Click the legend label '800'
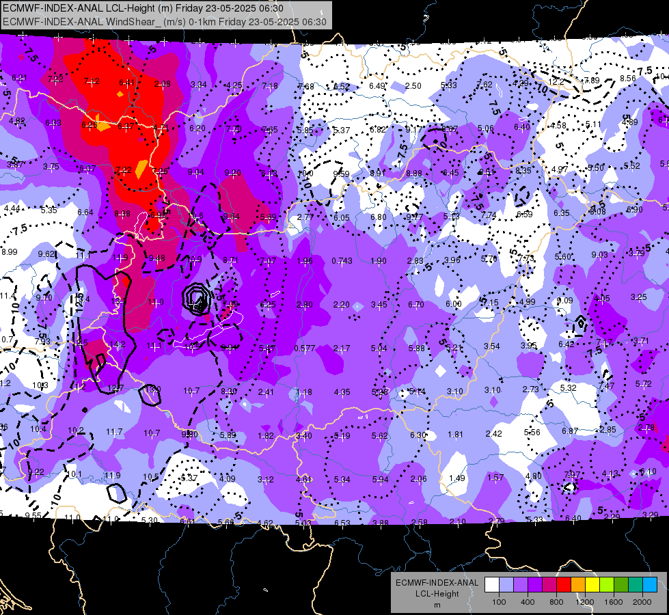 pyautogui.click(x=556, y=602)
